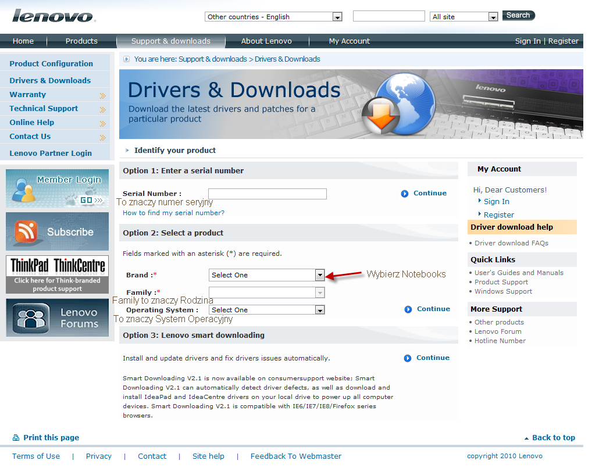Viewport: 599px width, 471px height.
Task: Expand the Online Help submenu arrow
Action: coord(103,123)
